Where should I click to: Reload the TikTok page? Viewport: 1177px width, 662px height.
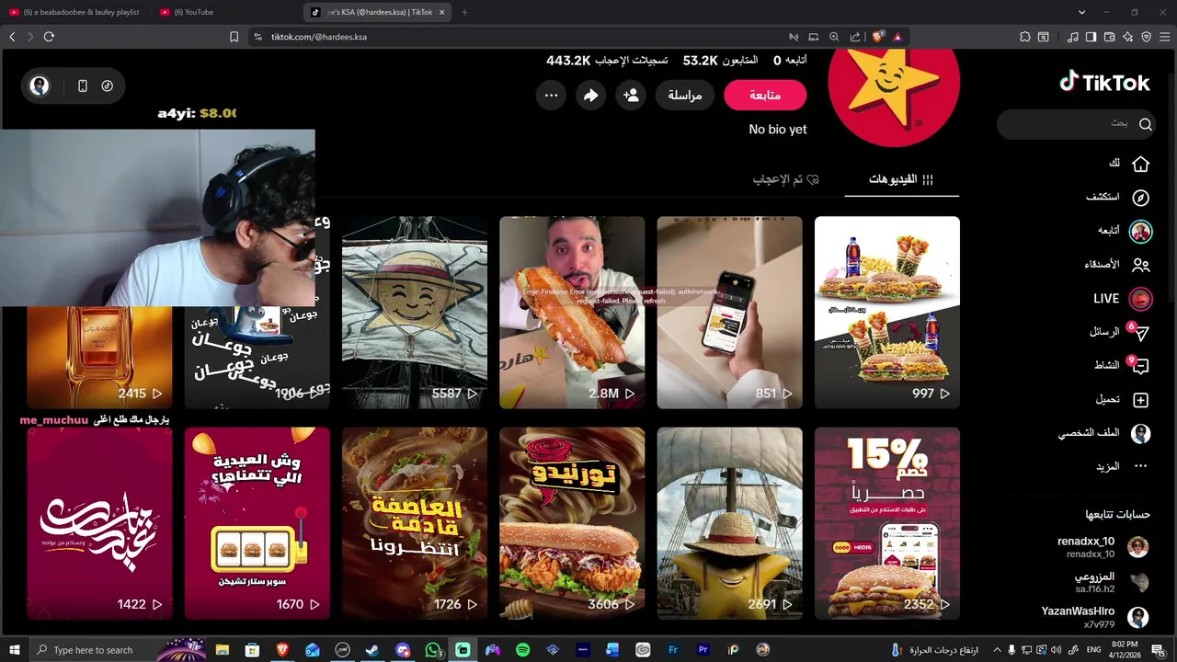click(x=49, y=37)
